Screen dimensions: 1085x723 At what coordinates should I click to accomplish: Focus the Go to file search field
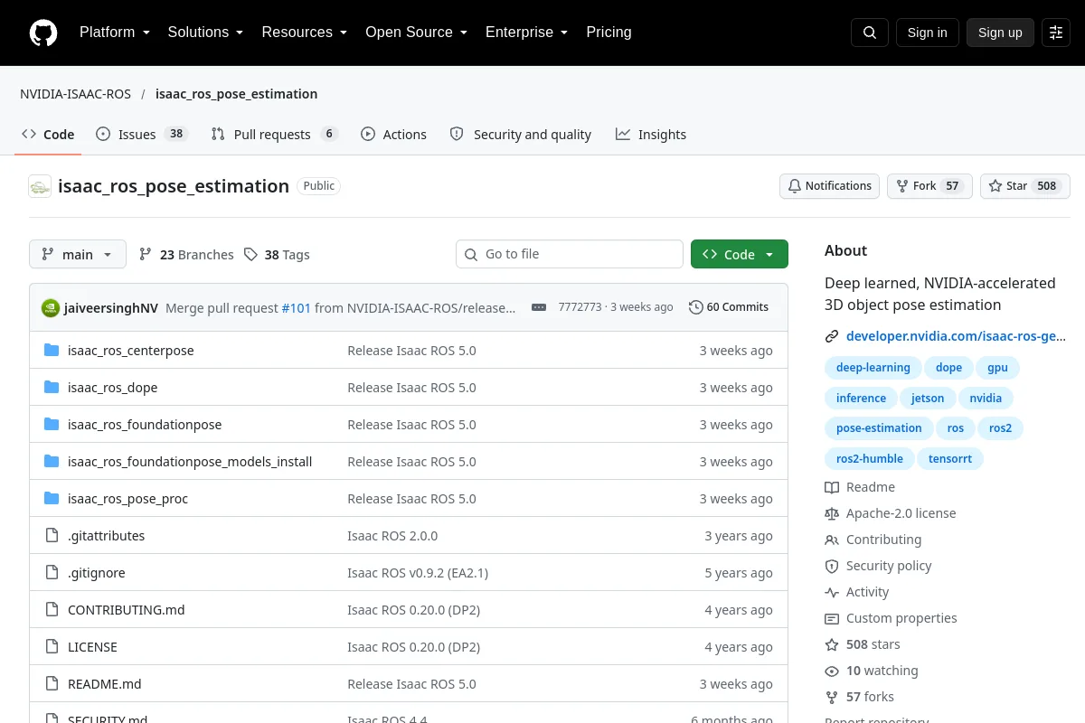pos(570,254)
